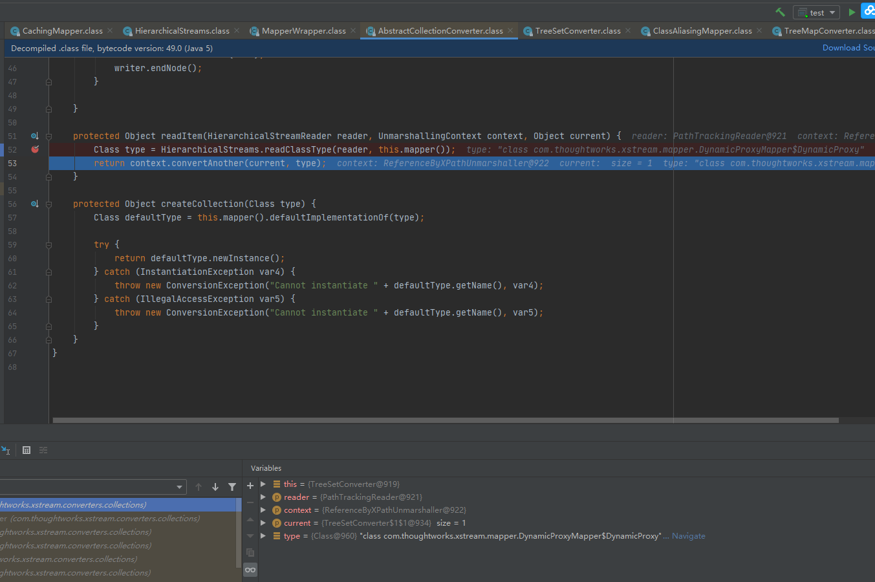The width and height of the screenshot is (875, 582).
Task: Select the 'current' variable with size = 1
Action: 567,523
